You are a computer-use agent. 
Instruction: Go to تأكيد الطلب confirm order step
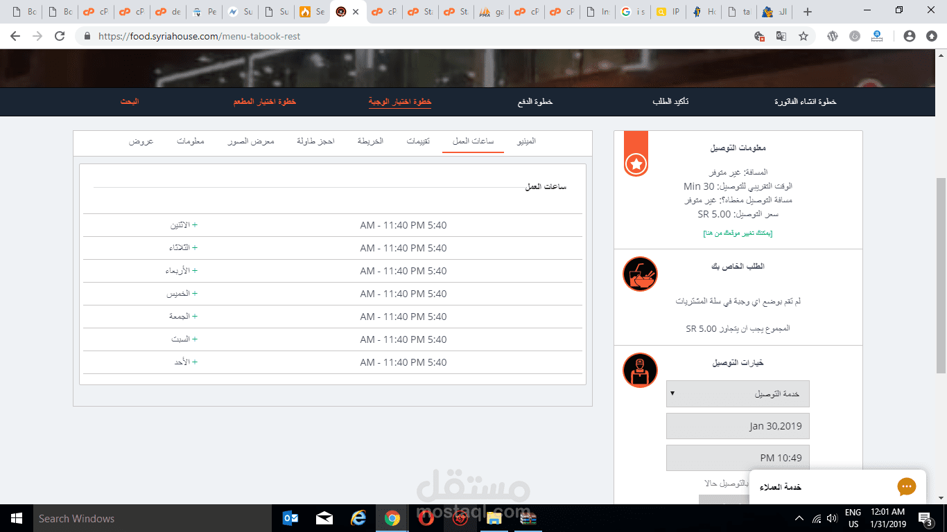[670, 102]
